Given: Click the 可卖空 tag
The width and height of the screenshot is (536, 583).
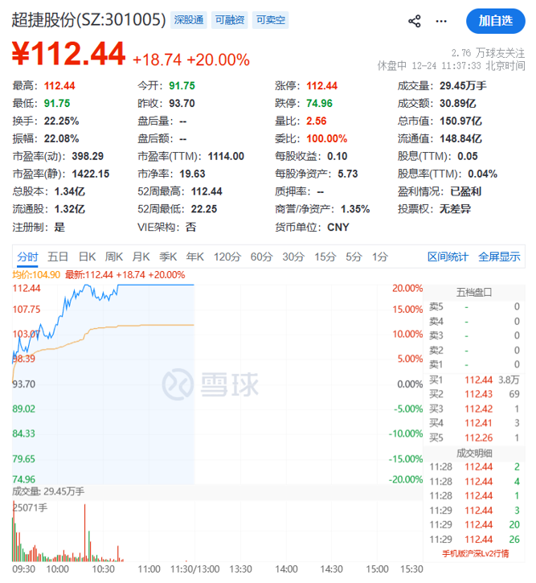Looking at the screenshot, I should tap(271, 20).
